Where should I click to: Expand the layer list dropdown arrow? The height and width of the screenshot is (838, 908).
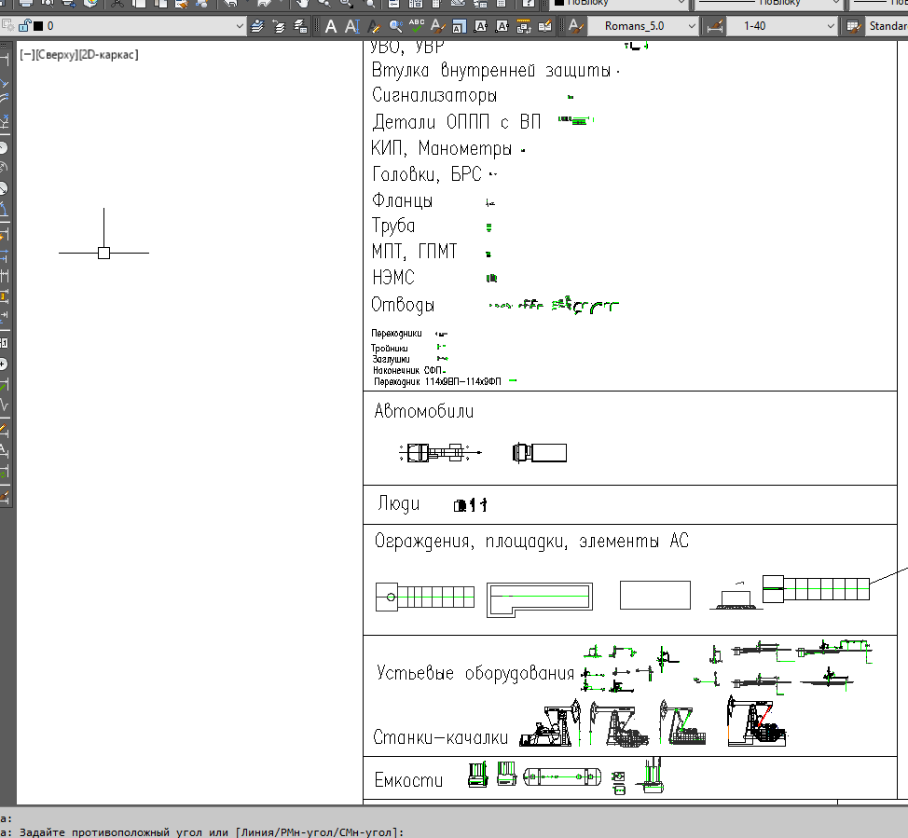(x=240, y=26)
